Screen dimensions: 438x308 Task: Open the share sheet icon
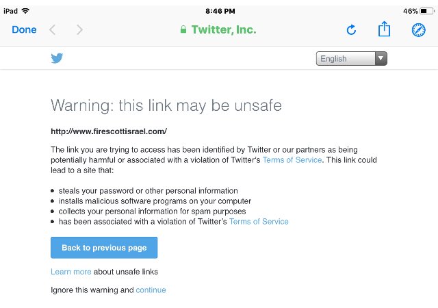pos(384,29)
